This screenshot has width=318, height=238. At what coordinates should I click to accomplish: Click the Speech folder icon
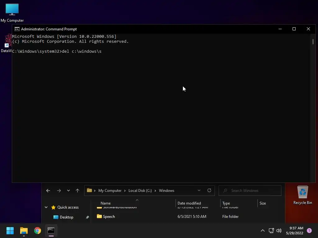(x=99, y=216)
